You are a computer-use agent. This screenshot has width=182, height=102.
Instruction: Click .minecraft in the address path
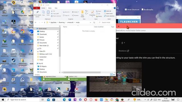[x=70, y=22]
